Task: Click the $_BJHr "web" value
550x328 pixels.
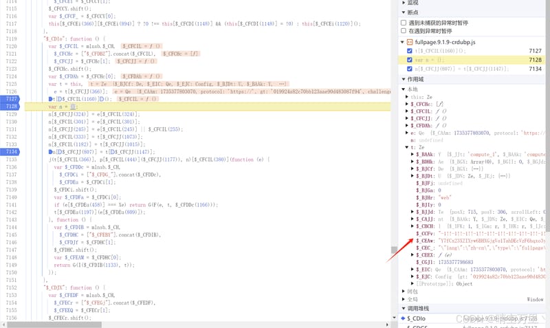Action: 445,197
